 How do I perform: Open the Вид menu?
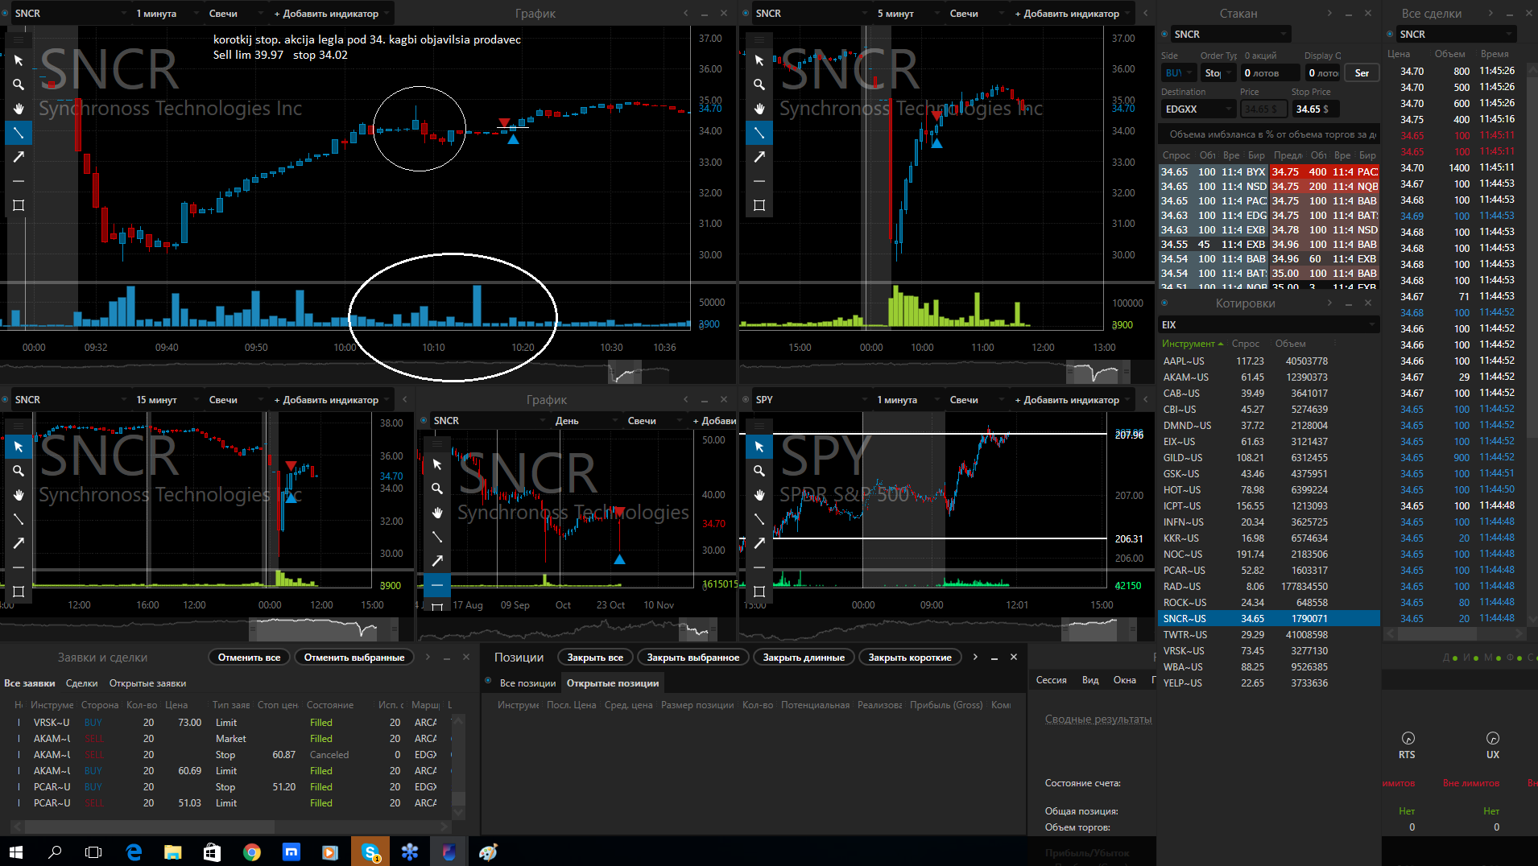[1090, 680]
